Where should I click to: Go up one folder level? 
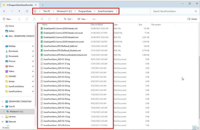click(19, 11)
